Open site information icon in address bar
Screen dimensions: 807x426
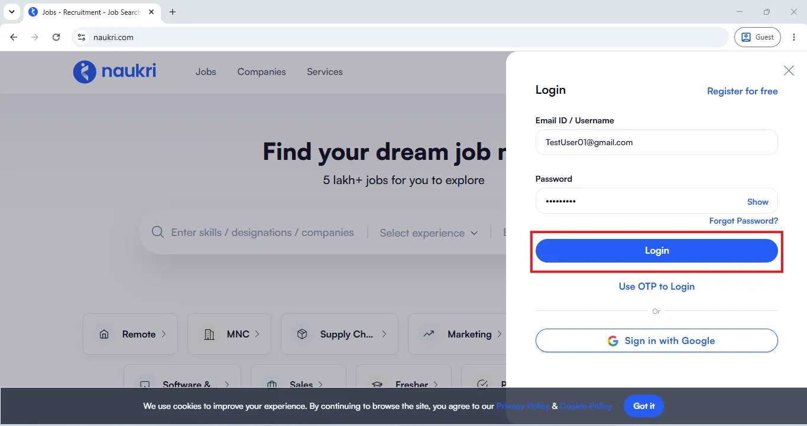coord(82,37)
